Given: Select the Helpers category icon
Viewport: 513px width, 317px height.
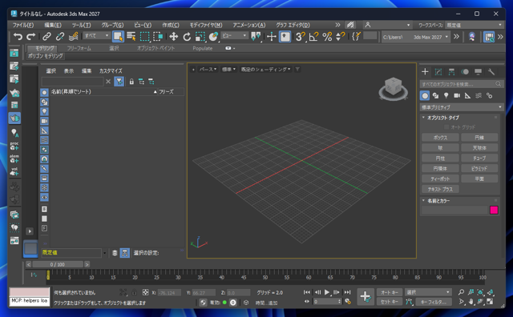Looking at the screenshot, I should 467,96.
